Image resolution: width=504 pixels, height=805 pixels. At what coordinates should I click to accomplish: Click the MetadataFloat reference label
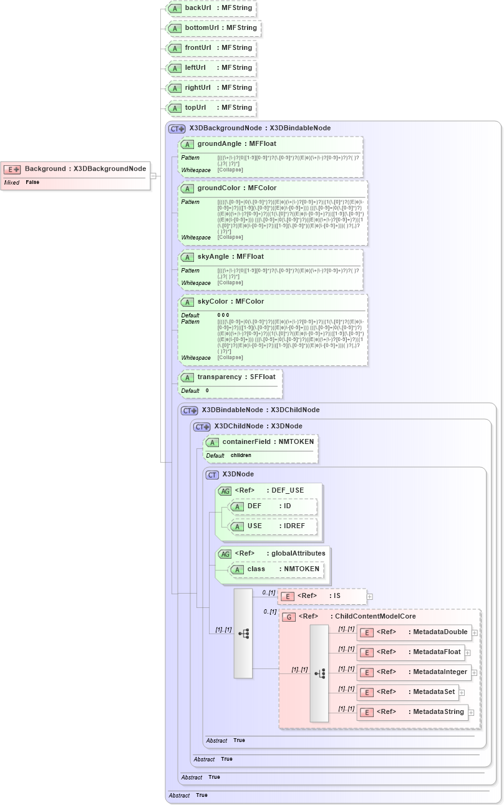pos(419,652)
